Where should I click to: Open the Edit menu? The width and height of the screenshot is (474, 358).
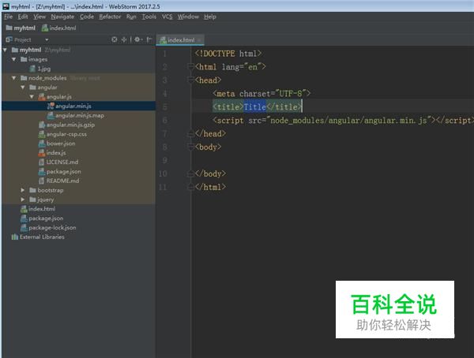(x=23, y=17)
